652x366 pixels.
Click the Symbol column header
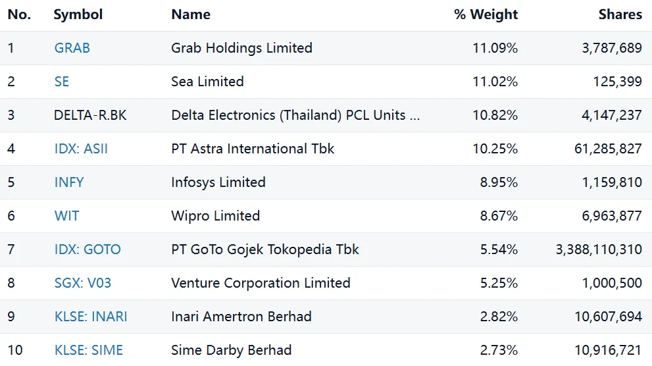click(x=78, y=14)
